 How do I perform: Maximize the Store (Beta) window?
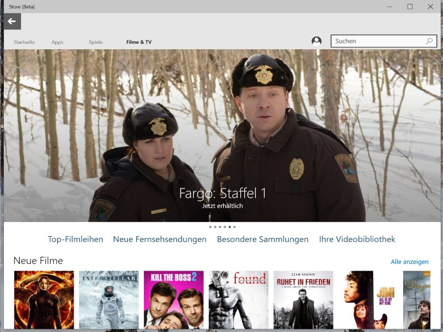[410, 7]
